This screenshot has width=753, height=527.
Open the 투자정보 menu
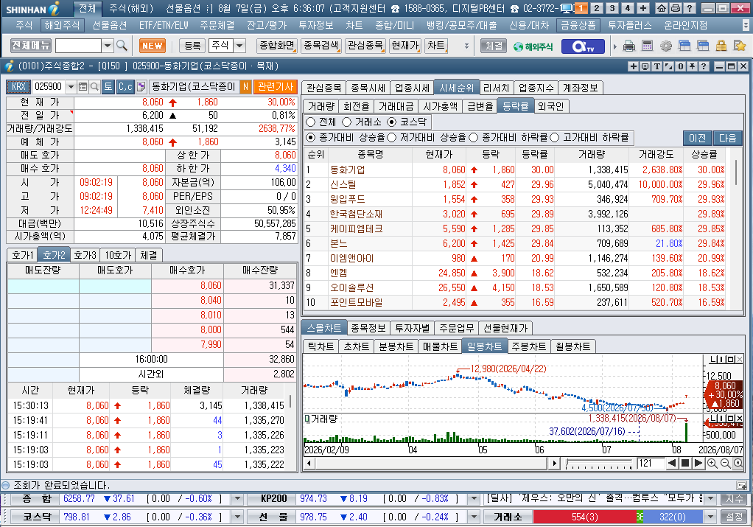click(316, 26)
